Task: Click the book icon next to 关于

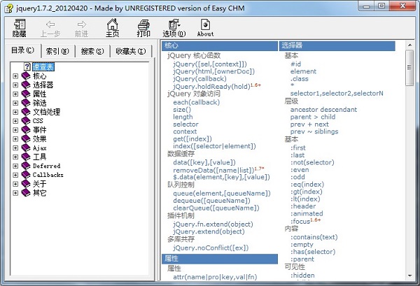Action: click(x=26, y=183)
